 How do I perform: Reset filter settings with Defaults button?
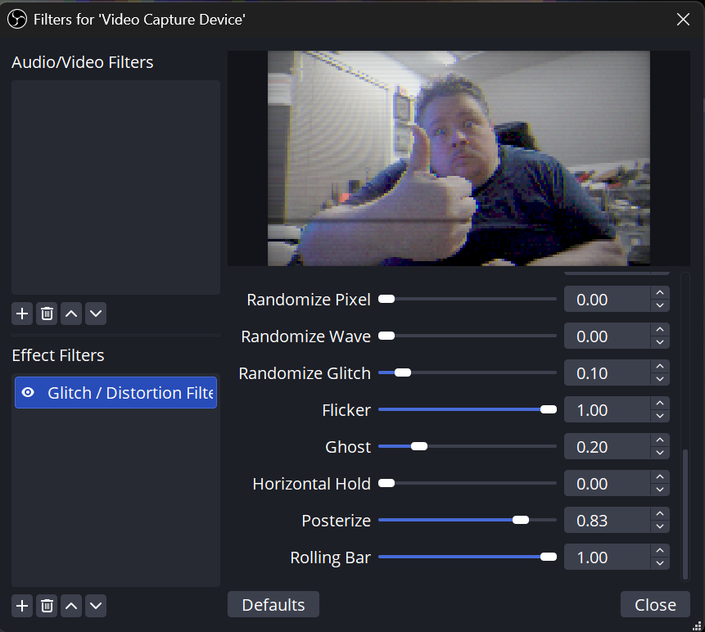pyautogui.click(x=273, y=605)
